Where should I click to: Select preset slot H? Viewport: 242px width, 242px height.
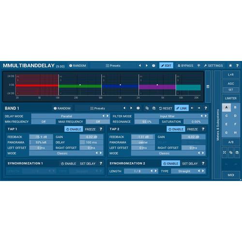tap(235, 133)
